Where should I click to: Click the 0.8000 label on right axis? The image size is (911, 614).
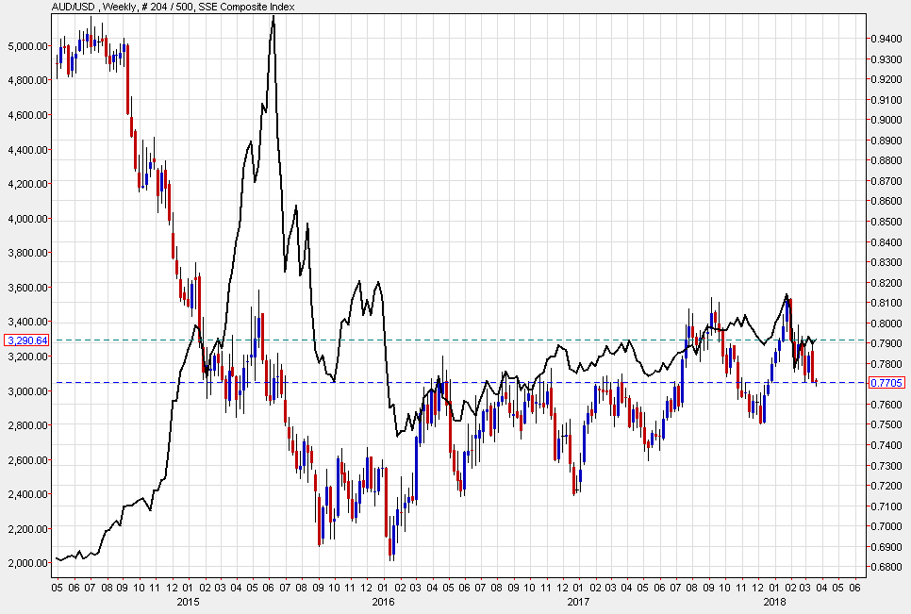pos(888,324)
